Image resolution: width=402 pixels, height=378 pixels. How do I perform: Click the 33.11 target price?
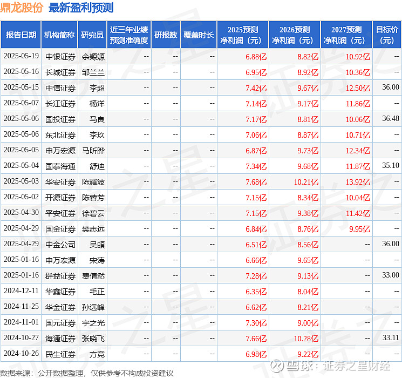coord(391,337)
